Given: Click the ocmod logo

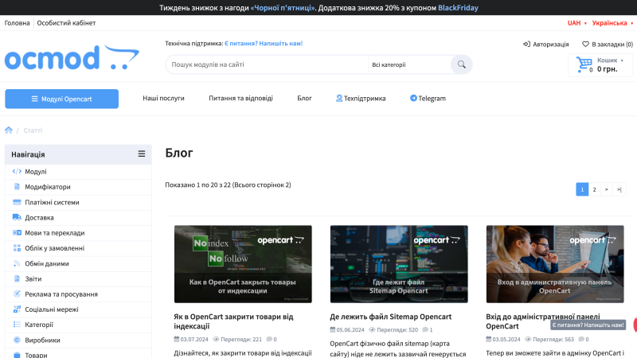Looking at the screenshot, I should click(72, 57).
